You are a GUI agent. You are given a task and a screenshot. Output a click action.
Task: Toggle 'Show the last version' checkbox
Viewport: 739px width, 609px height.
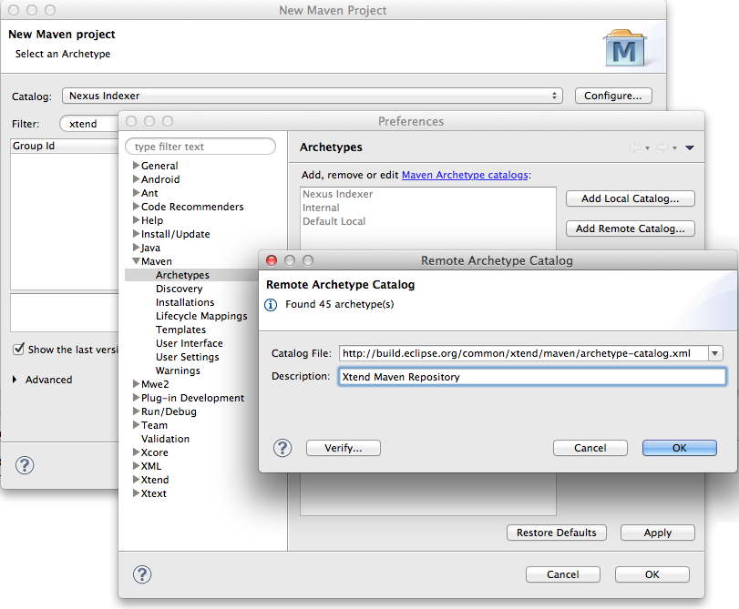click(18, 349)
